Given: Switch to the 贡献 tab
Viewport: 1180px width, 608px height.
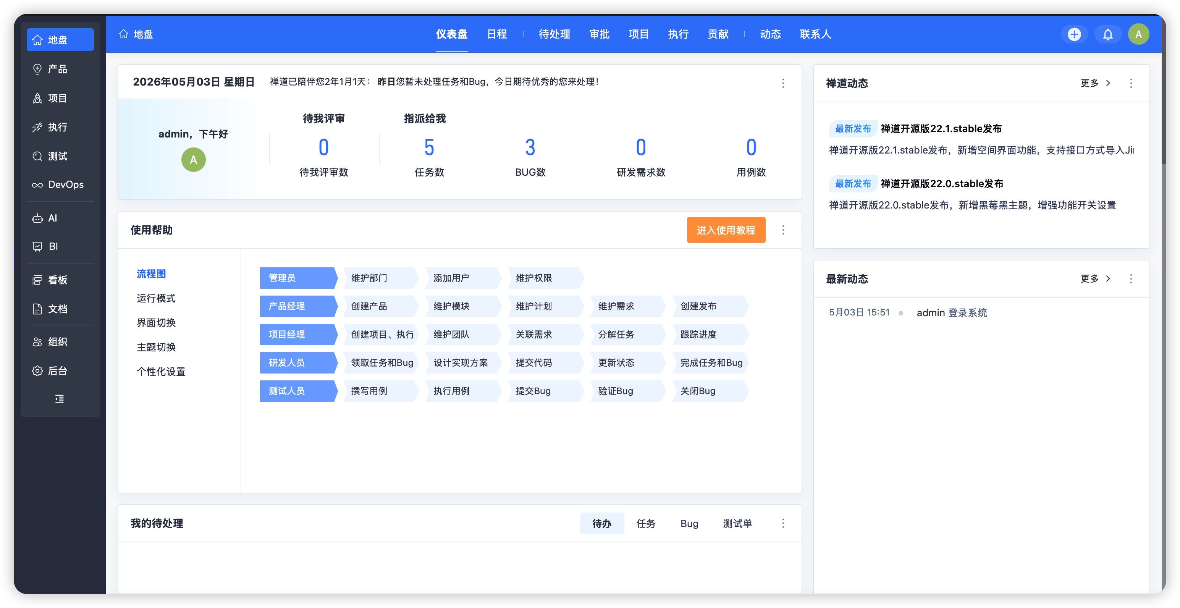Looking at the screenshot, I should pyautogui.click(x=718, y=34).
